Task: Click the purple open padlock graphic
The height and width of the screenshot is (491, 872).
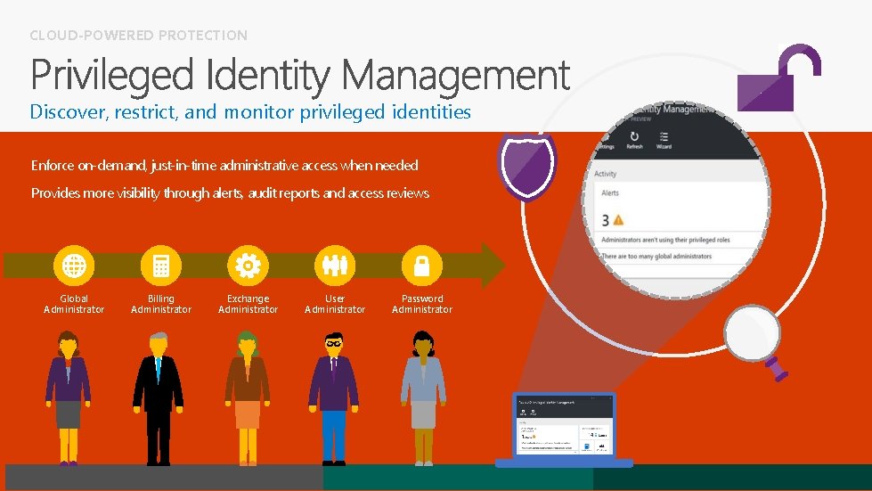Action: coord(779,78)
